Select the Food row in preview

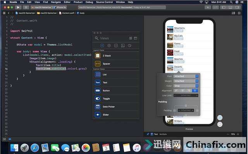tap(189, 52)
